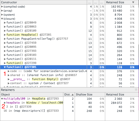Click shallow size 104 cell
139x121 pixels.
[89, 99]
